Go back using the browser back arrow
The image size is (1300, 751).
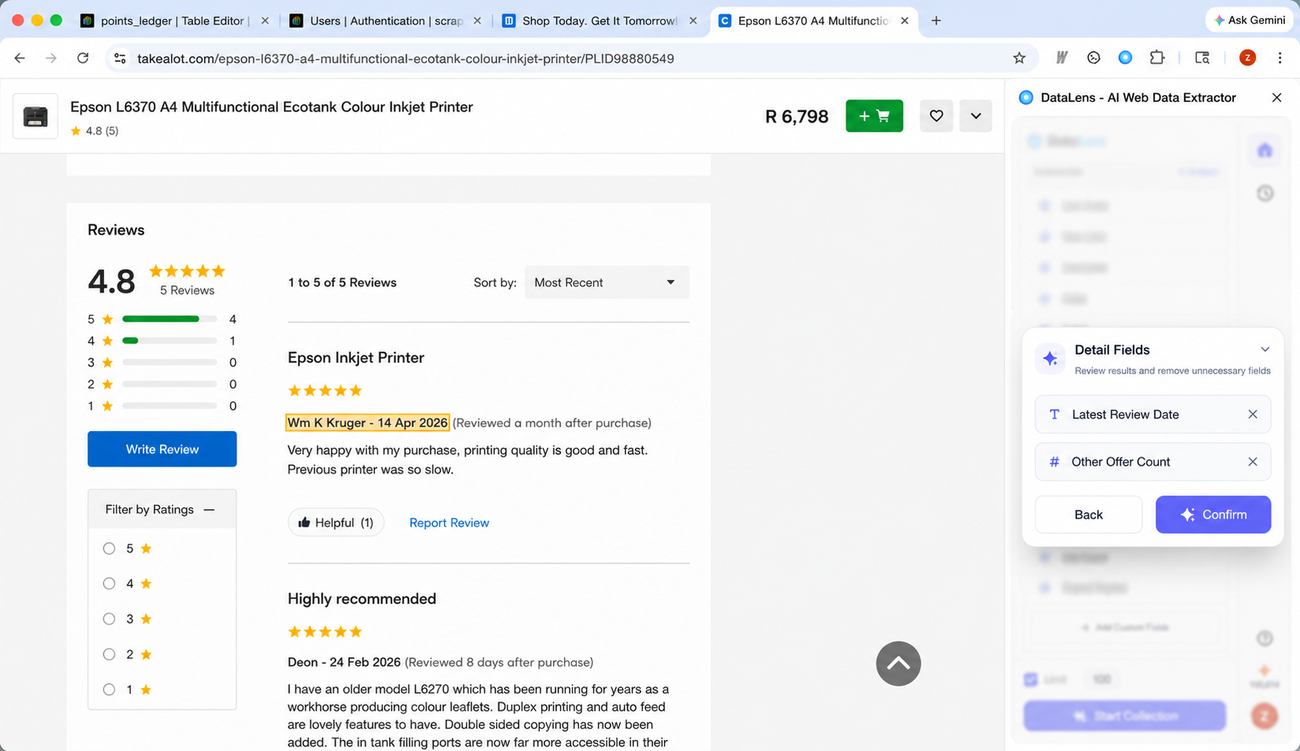click(x=20, y=58)
